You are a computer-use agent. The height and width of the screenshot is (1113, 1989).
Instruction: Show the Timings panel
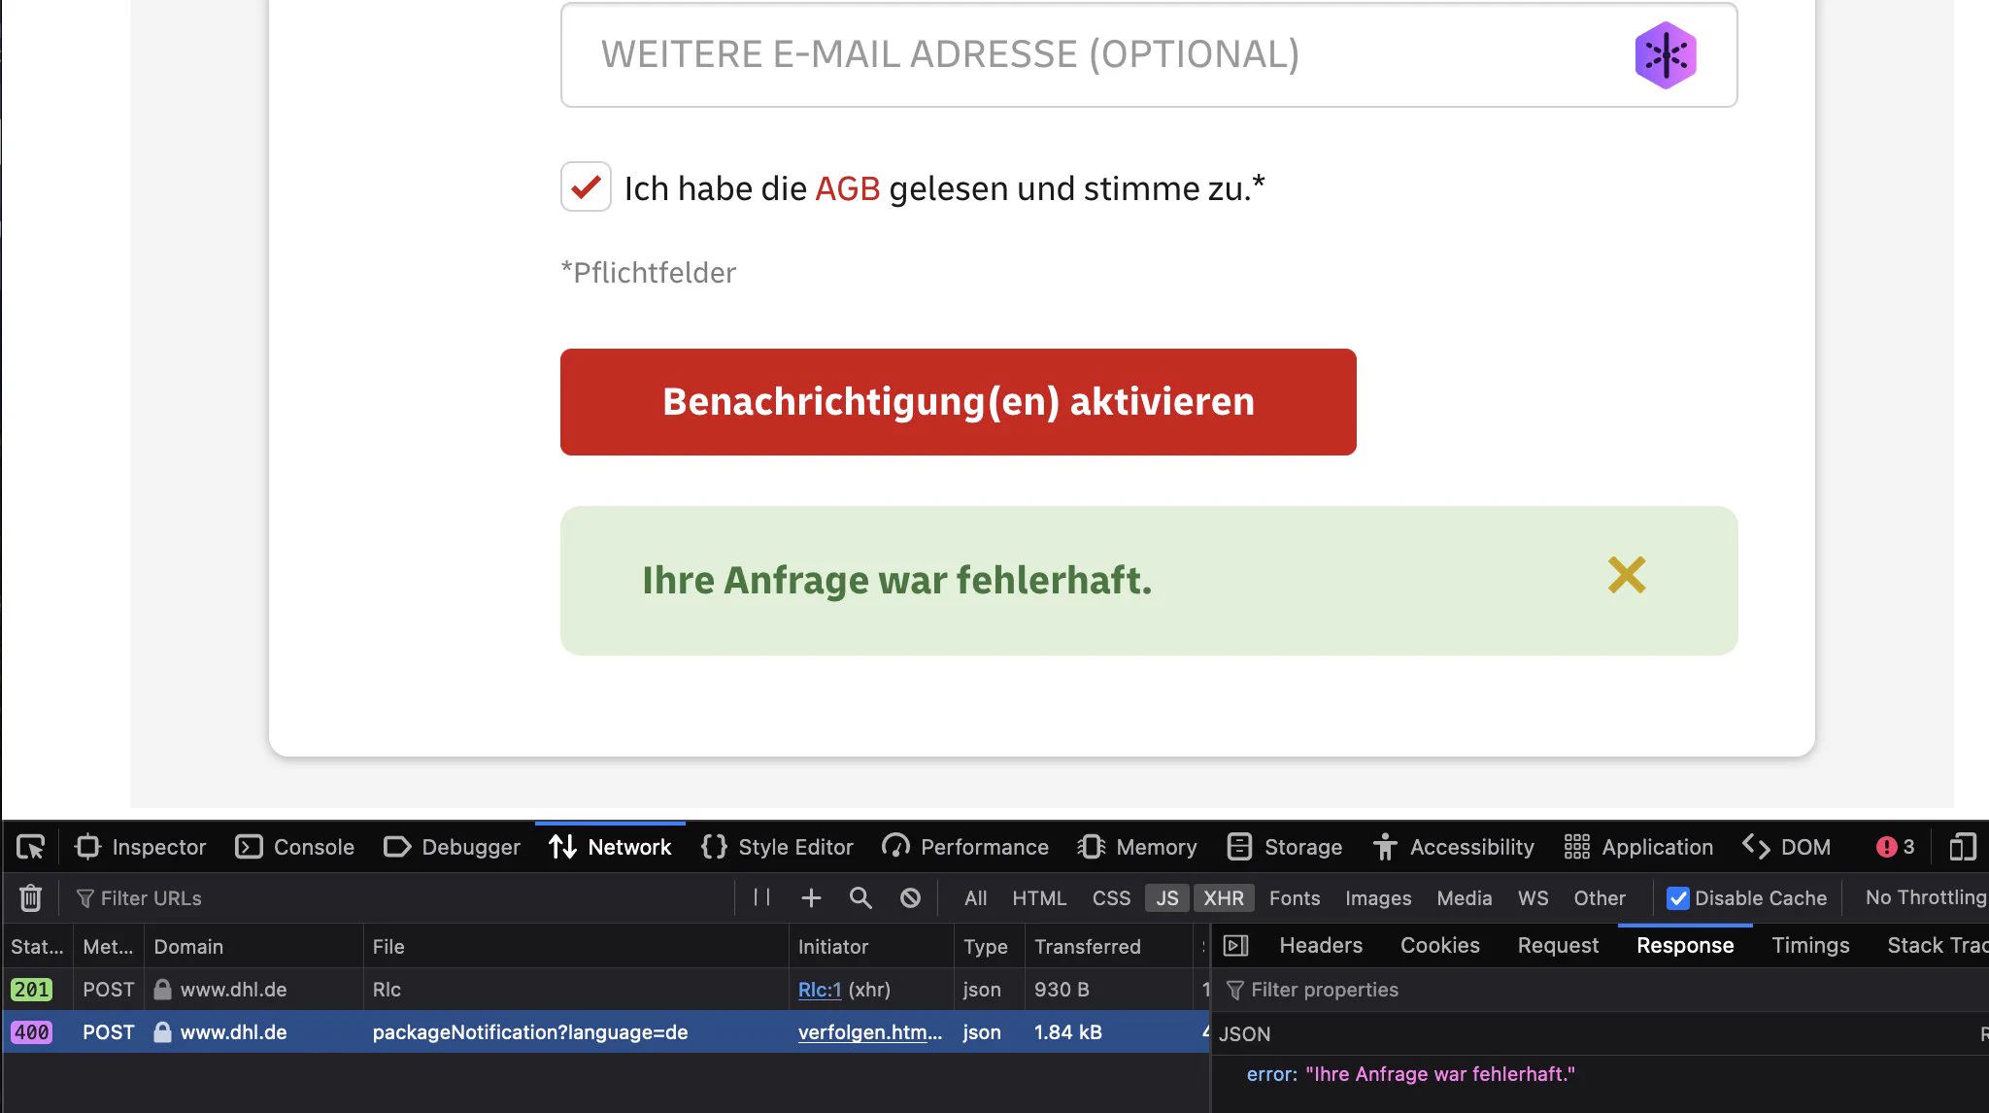[x=1810, y=945]
